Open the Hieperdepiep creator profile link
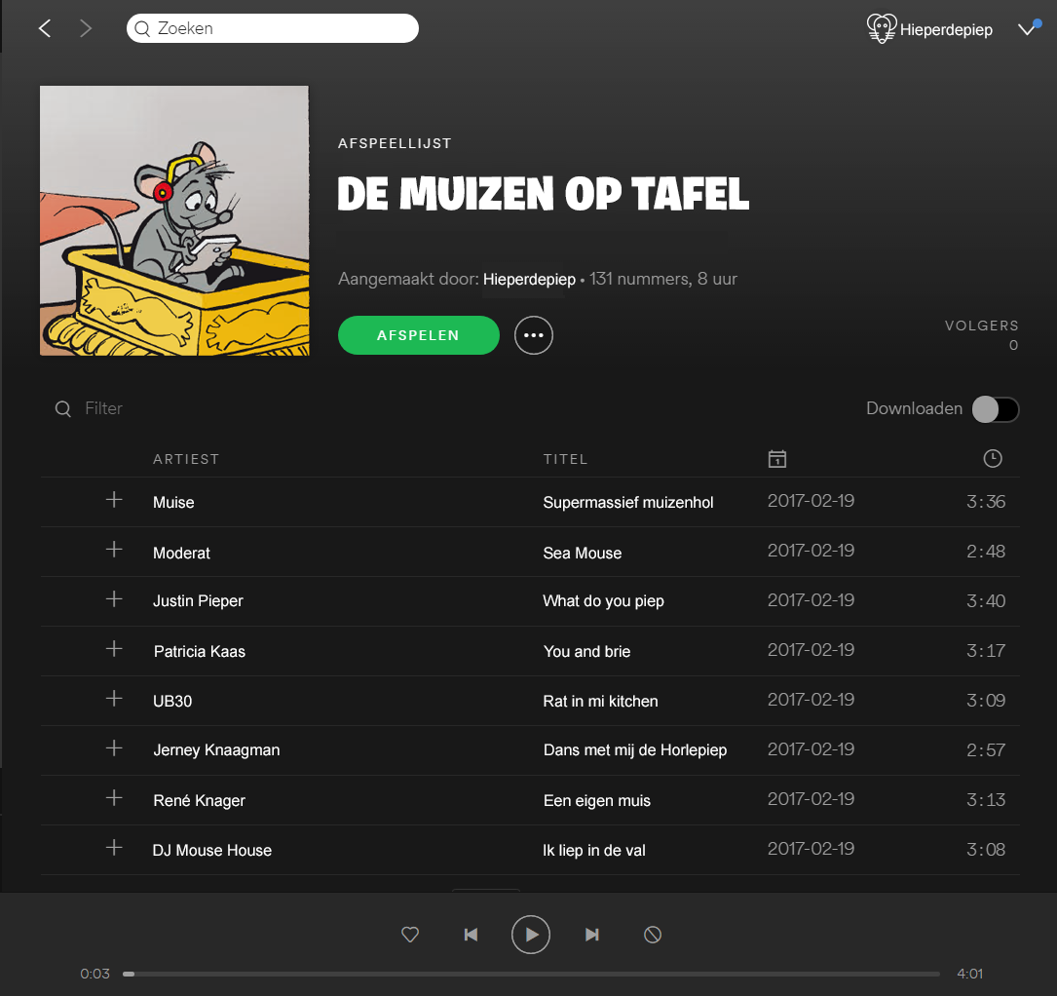 pos(529,279)
